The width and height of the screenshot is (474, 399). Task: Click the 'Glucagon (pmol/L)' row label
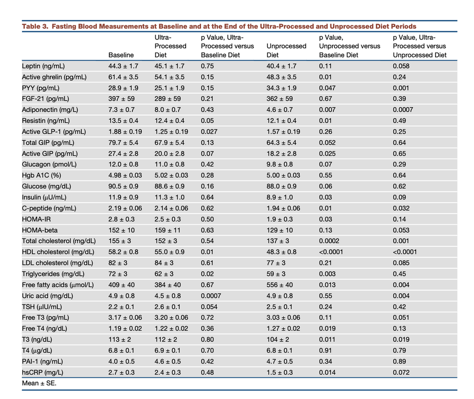[49, 165]
